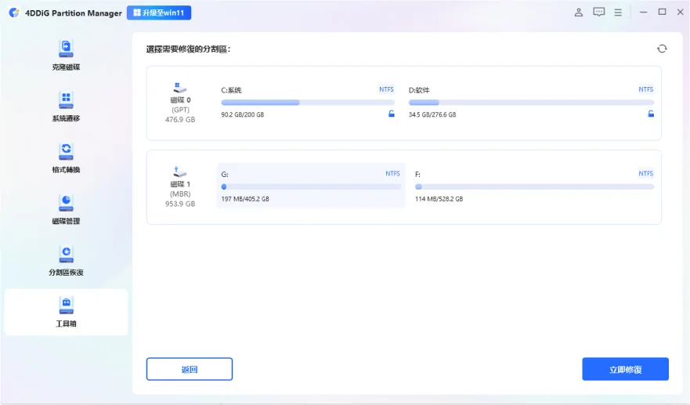The image size is (690, 405).
Task: Click the lock icon on C: partition
Action: tap(391, 114)
